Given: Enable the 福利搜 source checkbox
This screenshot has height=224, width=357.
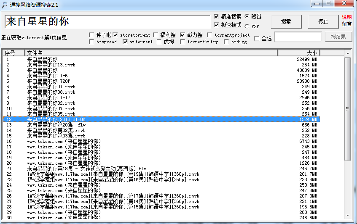Looking at the screenshot, I should (156, 35).
